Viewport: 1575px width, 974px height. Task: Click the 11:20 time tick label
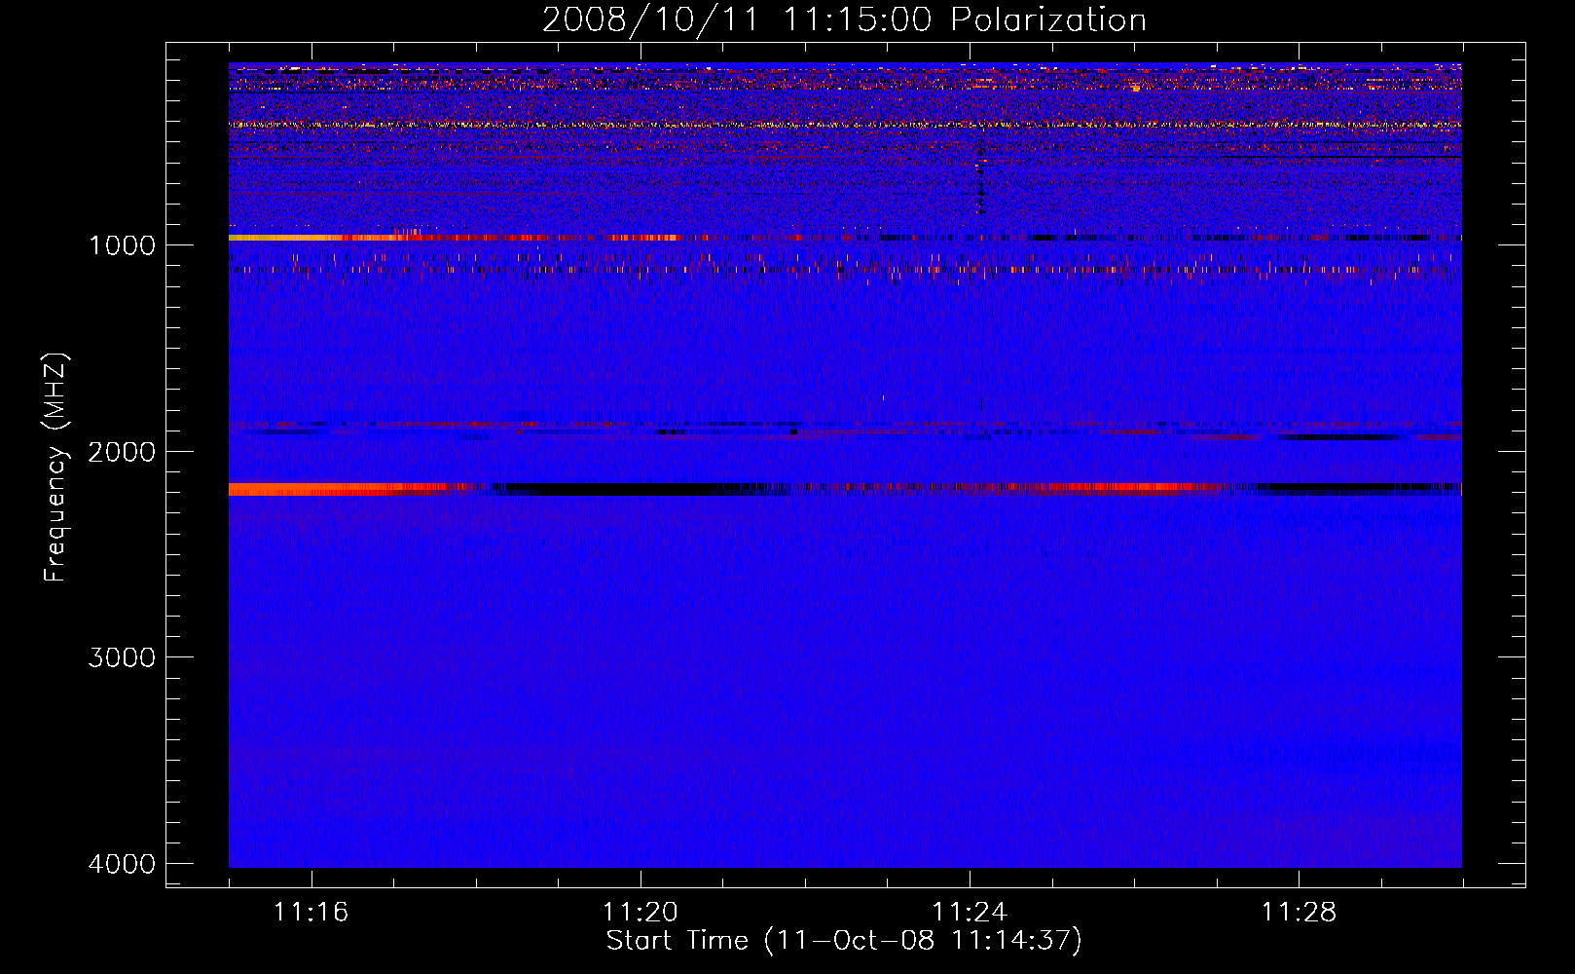point(641,912)
